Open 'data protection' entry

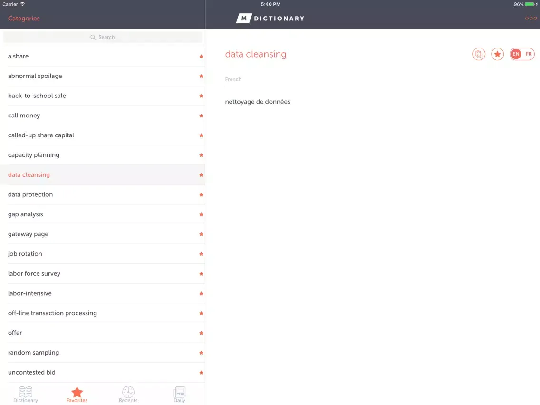(103, 194)
